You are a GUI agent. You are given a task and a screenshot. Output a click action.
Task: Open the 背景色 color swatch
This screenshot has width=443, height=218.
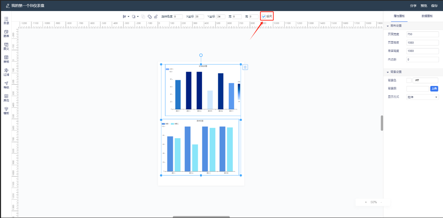click(x=409, y=80)
